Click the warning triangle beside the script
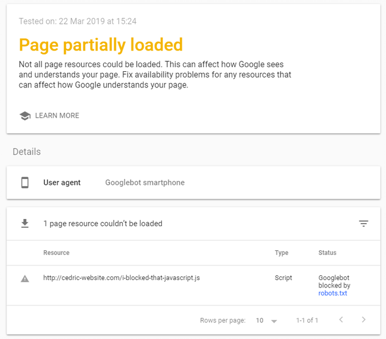This screenshot has width=386, height=339. click(x=25, y=279)
